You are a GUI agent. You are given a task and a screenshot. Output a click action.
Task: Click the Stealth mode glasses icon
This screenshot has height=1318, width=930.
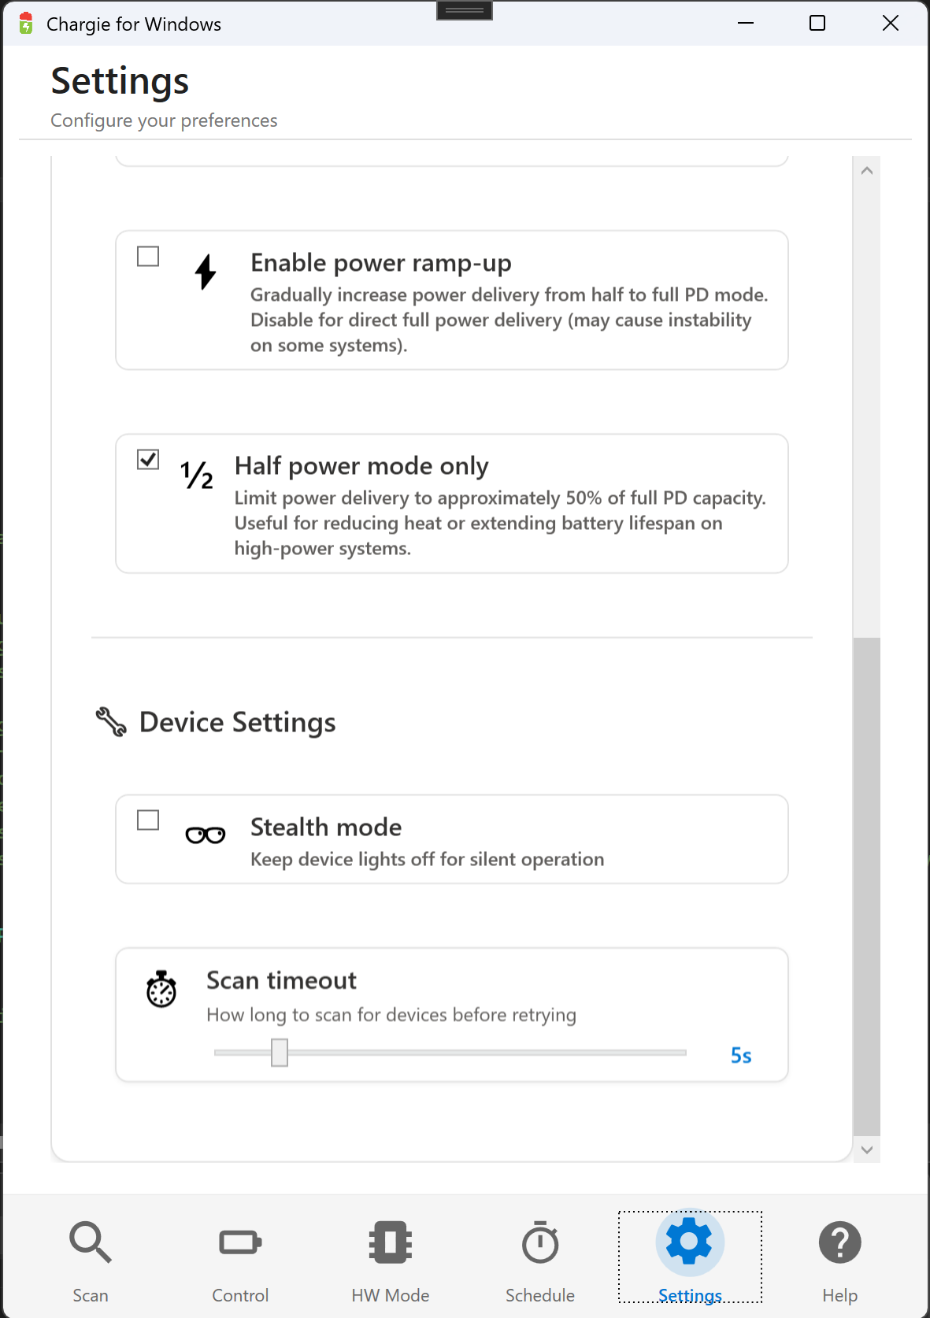click(x=205, y=834)
